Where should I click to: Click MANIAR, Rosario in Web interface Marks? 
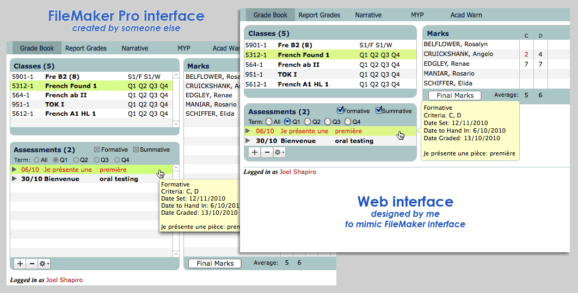449,73
